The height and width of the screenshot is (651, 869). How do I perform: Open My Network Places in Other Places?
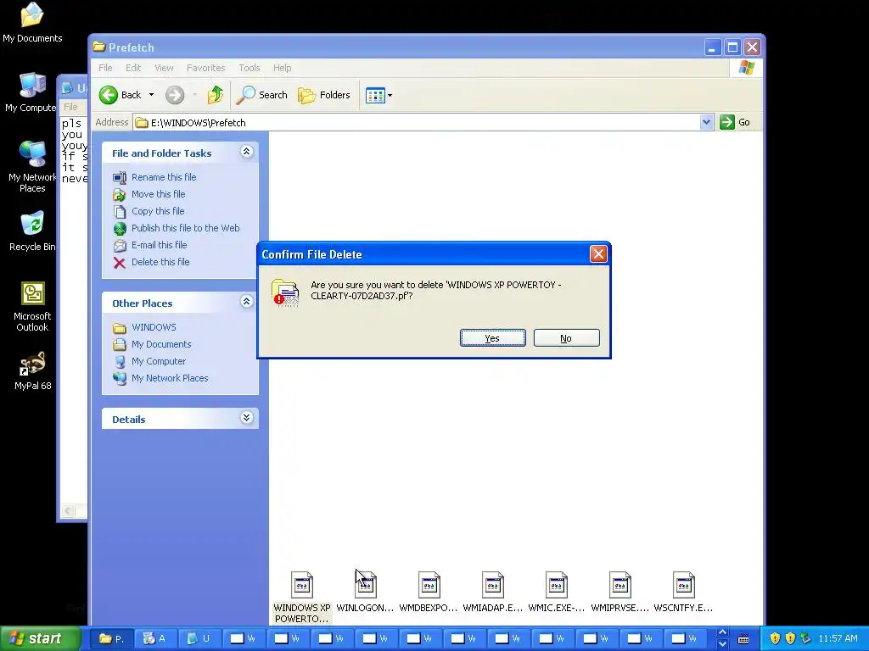pyautogui.click(x=170, y=378)
